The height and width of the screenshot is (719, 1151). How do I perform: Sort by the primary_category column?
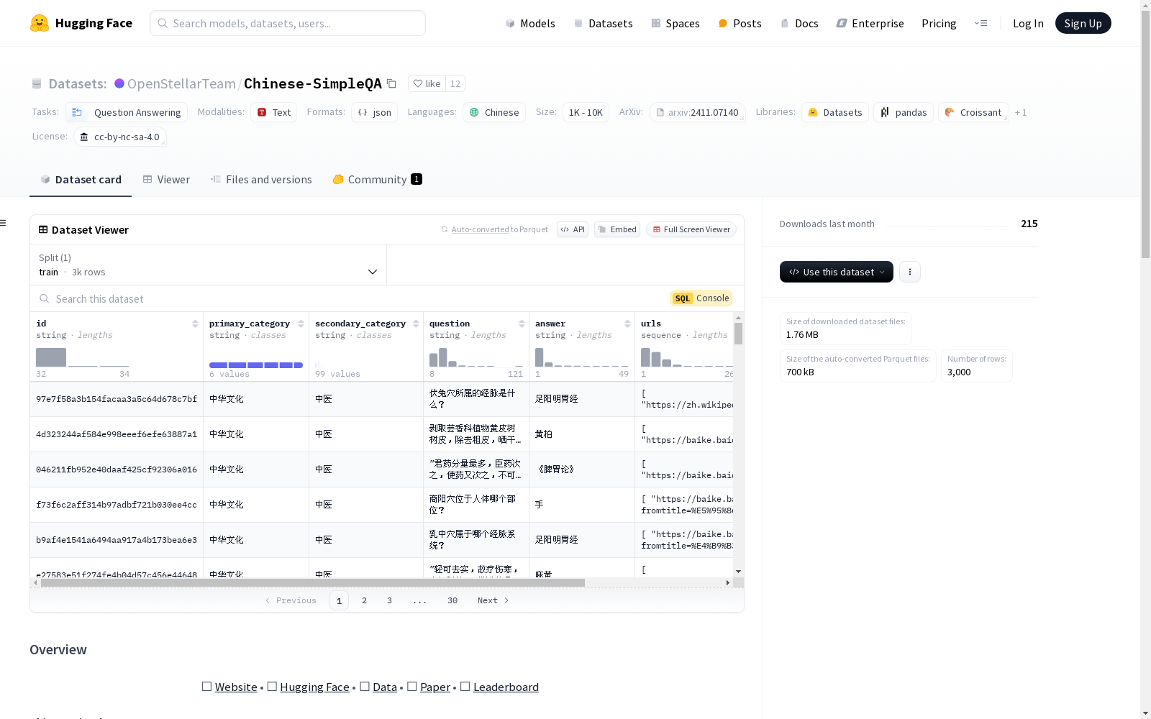[x=301, y=324]
